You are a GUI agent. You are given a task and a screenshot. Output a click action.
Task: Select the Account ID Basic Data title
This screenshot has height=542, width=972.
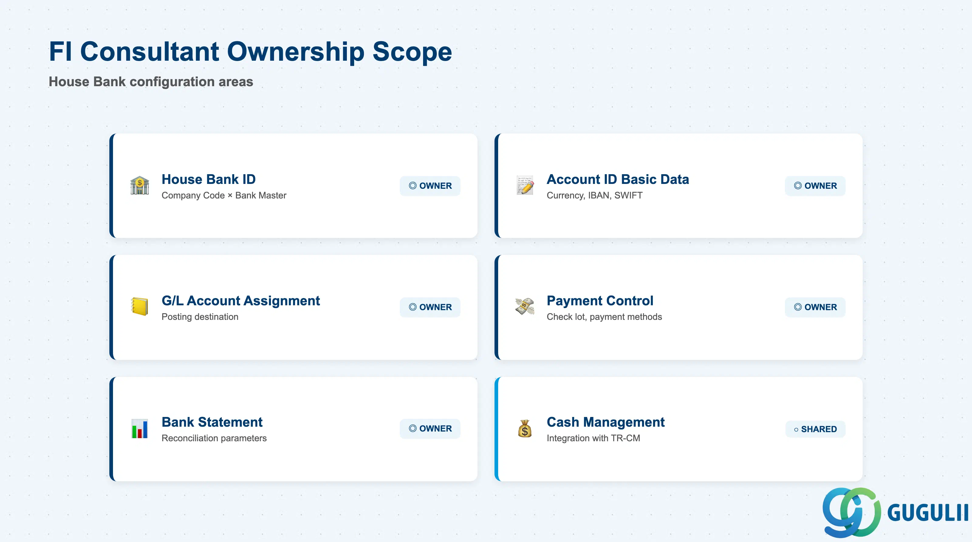point(618,179)
